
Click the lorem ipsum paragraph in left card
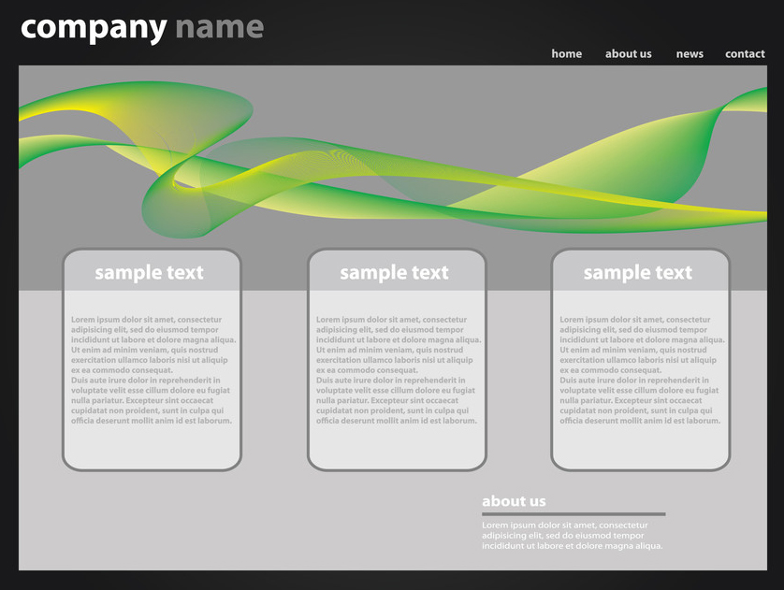152,370
